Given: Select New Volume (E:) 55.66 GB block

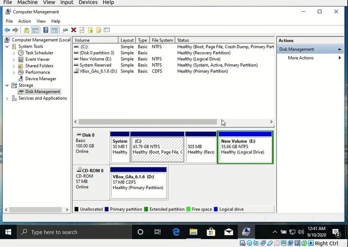Looking at the screenshot, I should 245,147.
